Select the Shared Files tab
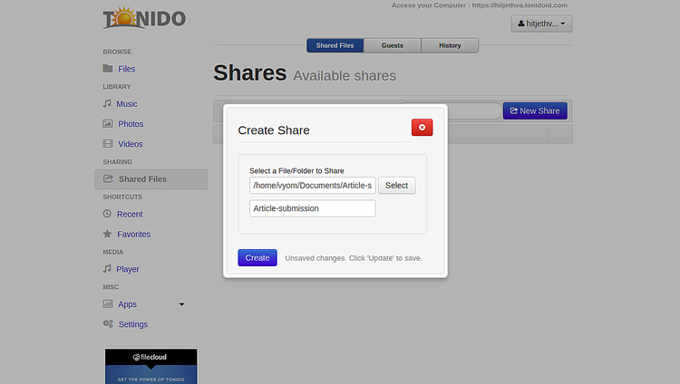This screenshot has height=384, width=680. tap(335, 45)
